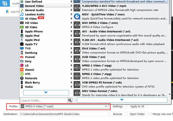
Task: Expand the HD Video submenu arrow
Action: 71,23
